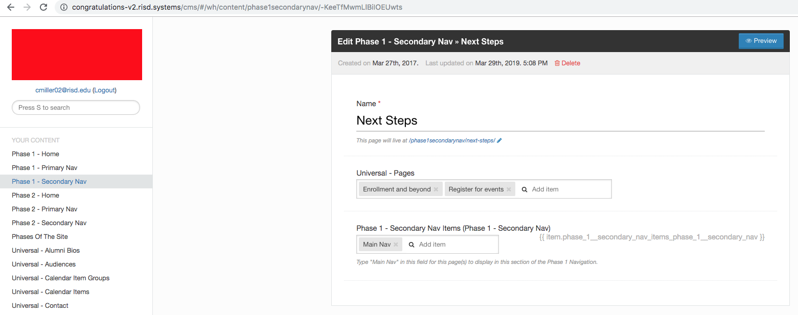The image size is (798, 315).
Task: Click the 'Press S to search' field
Action: pos(76,107)
